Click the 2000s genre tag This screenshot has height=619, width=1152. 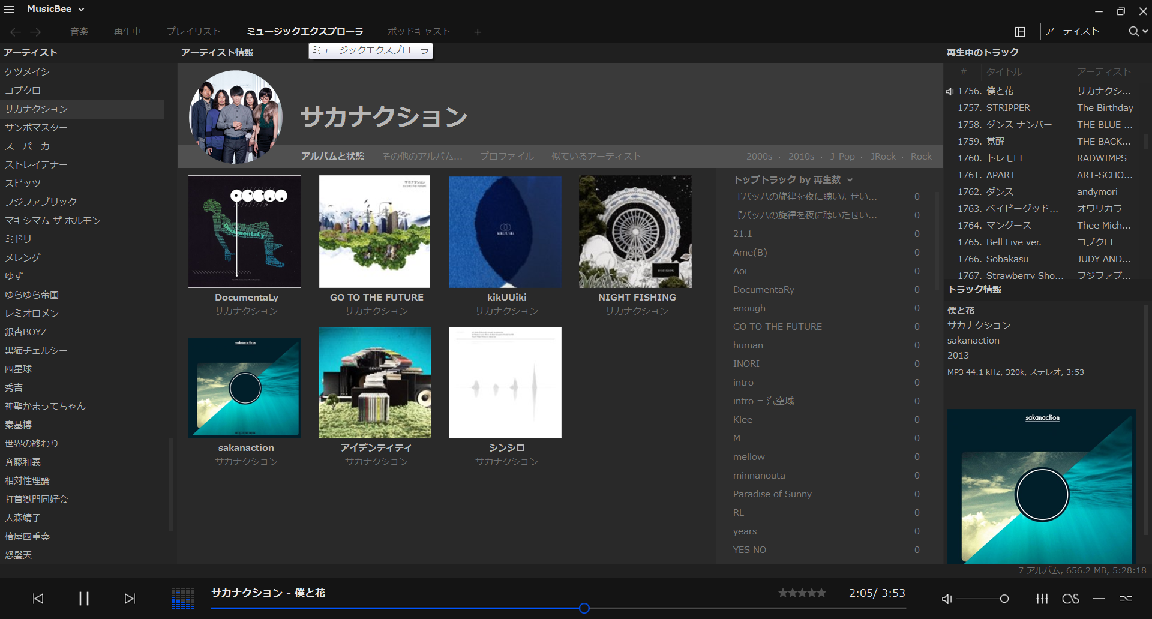click(759, 157)
